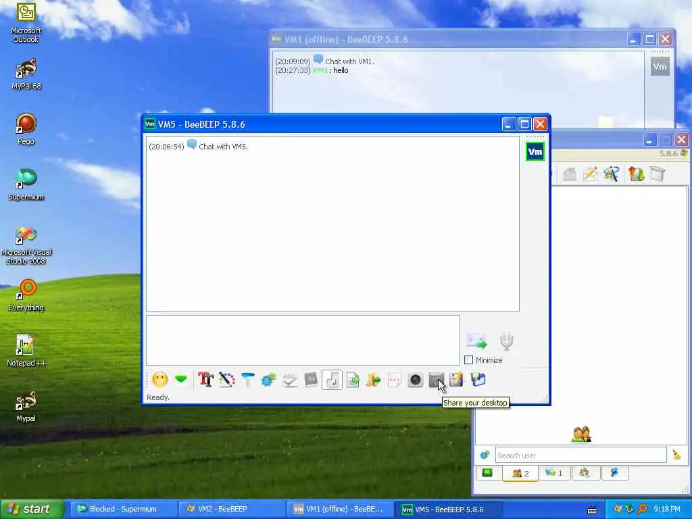
Task: Switch to the users tab showing 2
Action: pos(520,473)
